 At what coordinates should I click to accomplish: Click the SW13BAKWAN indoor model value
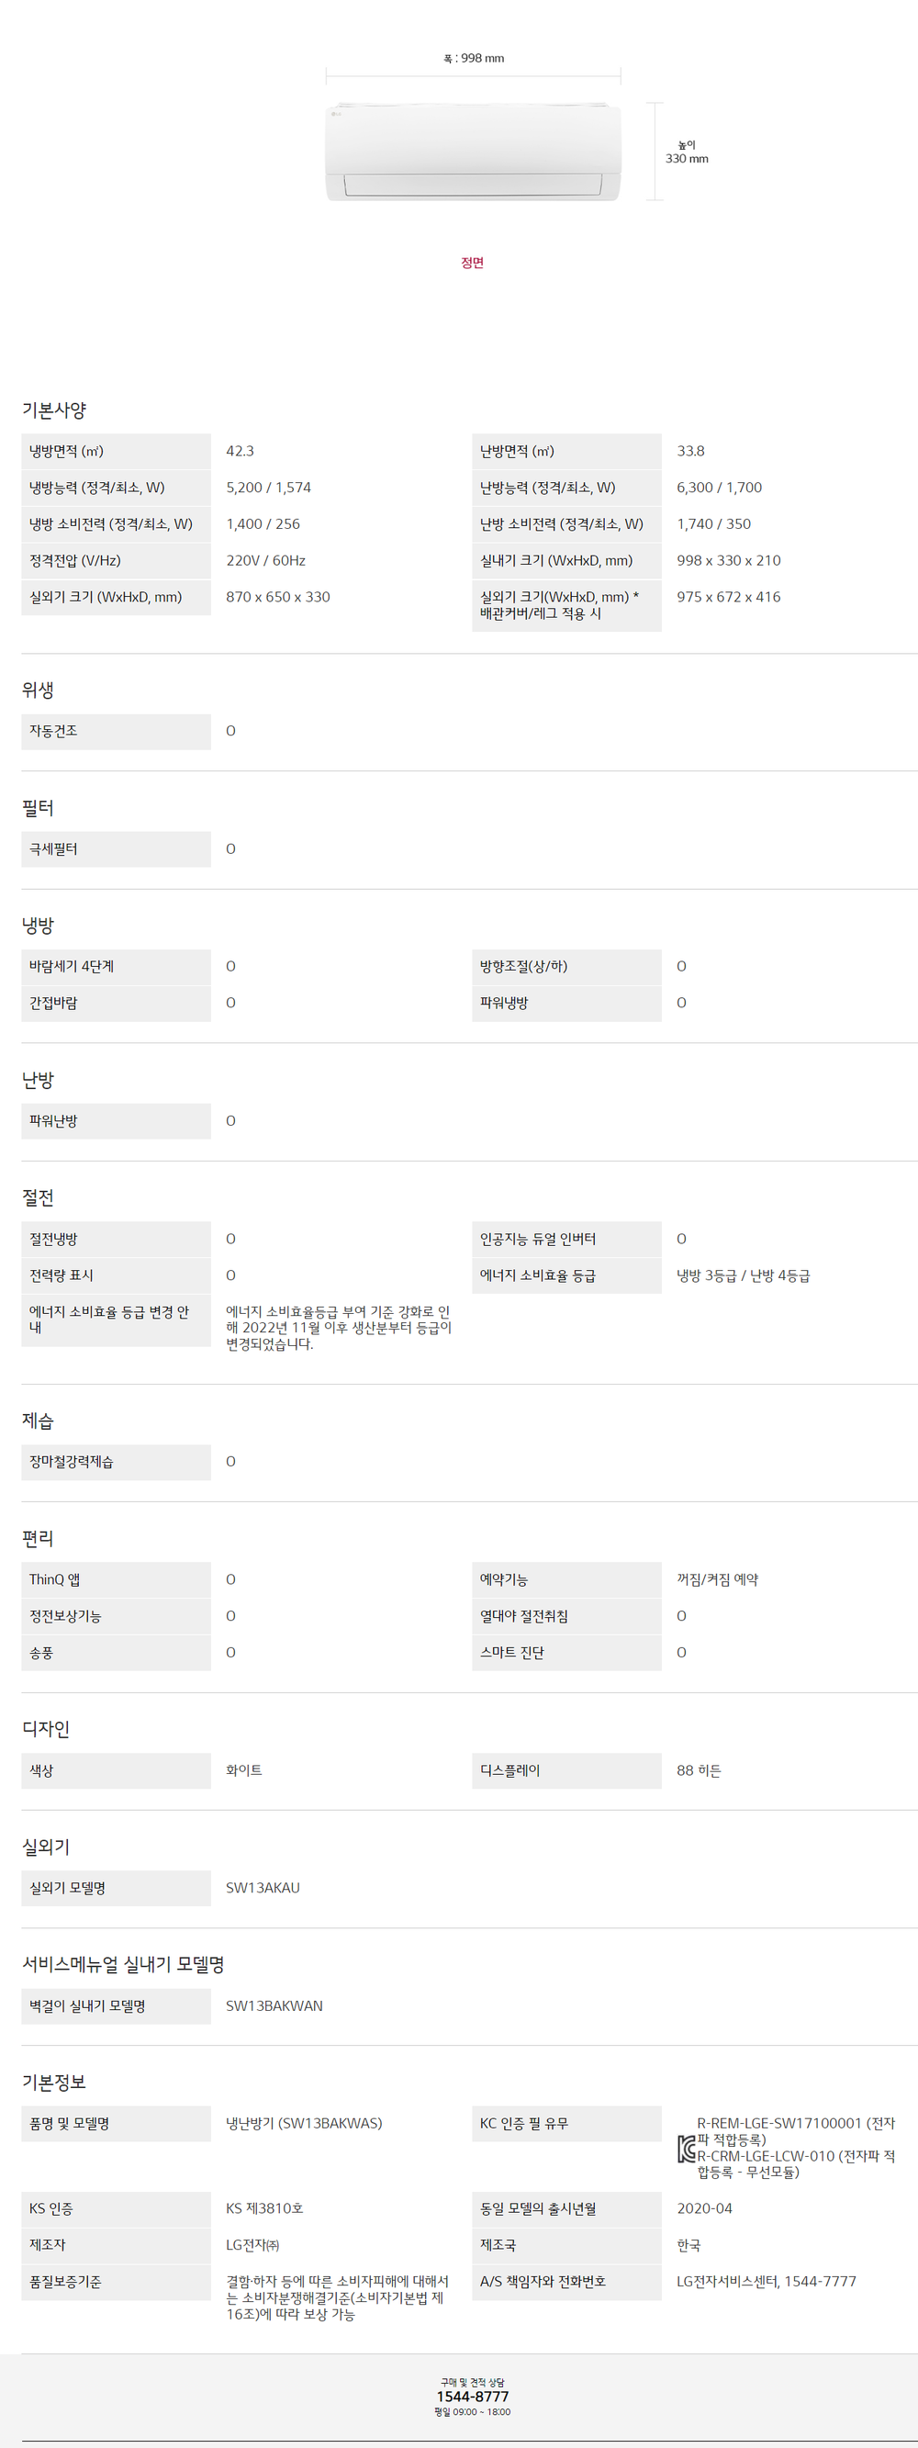274,2006
